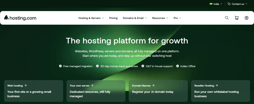The height and width of the screenshot is (104, 254).
Task: Click the arrow next to Reseller Hosting
Action: pyautogui.click(x=217, y=85)
